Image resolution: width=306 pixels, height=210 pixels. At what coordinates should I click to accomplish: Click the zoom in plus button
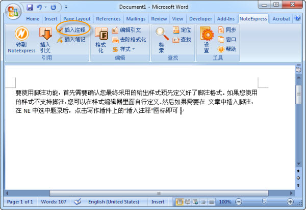[x=290, y=202]
